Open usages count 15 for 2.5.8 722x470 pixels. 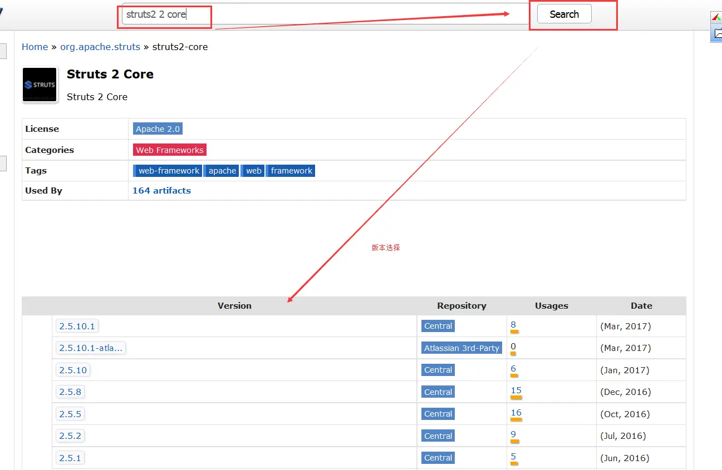click(x=516, y=390)
